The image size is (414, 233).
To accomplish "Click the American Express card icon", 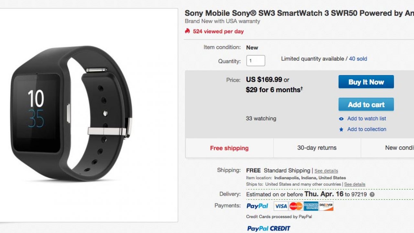I will [x=311, y=206].
